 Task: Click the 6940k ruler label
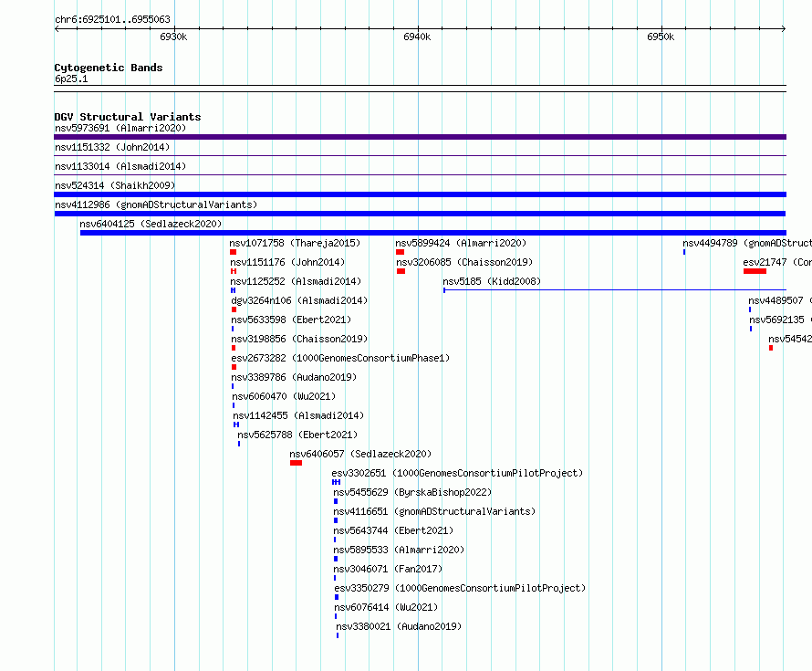point(417,37)
